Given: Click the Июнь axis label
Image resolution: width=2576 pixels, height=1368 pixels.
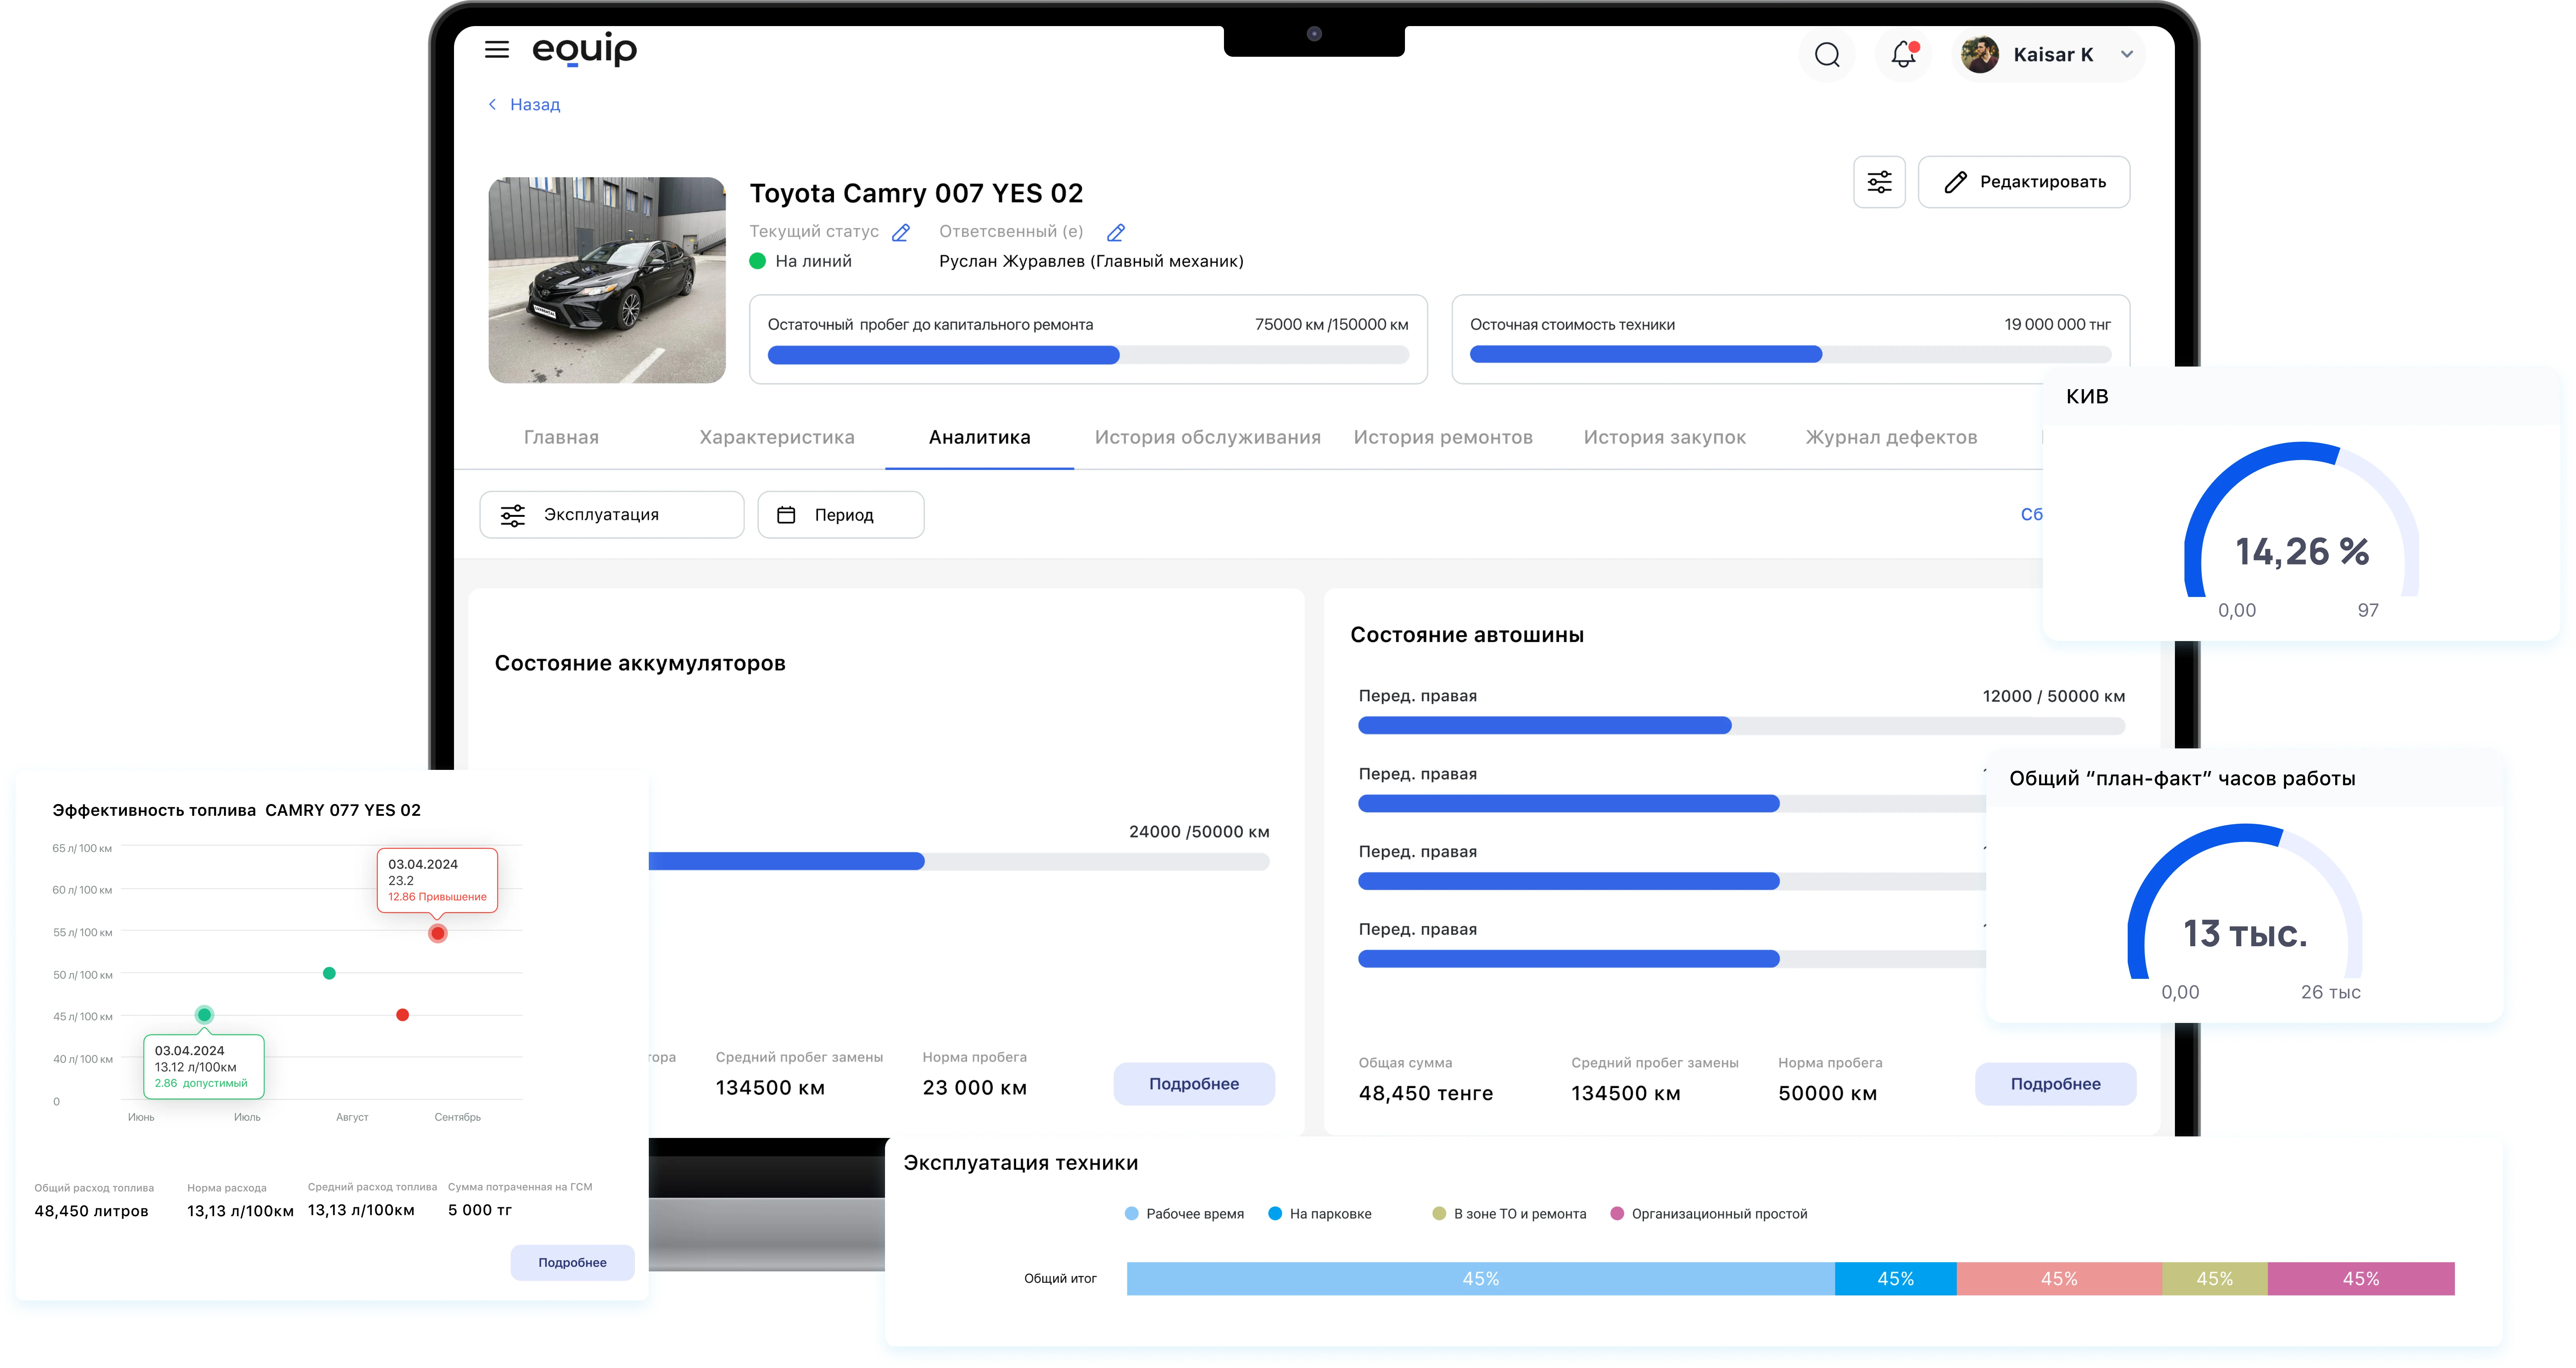Looking at the screenshot, I should tap(141, 1117).
